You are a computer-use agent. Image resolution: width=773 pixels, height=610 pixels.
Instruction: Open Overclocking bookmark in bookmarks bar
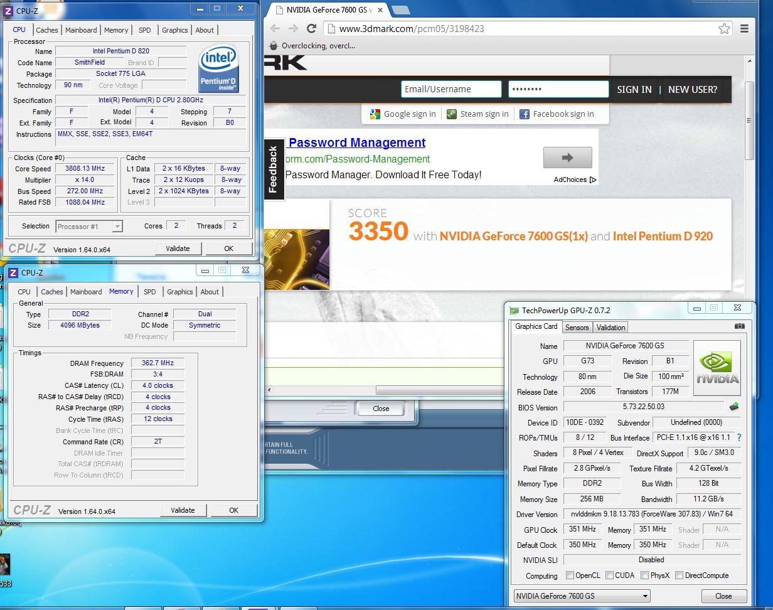pyautogui.click(x=312, y=45)
